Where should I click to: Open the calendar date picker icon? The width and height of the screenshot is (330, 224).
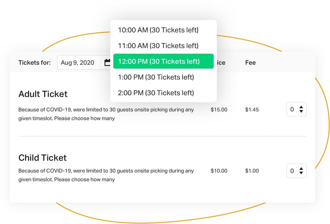click(x=107, y=62)
